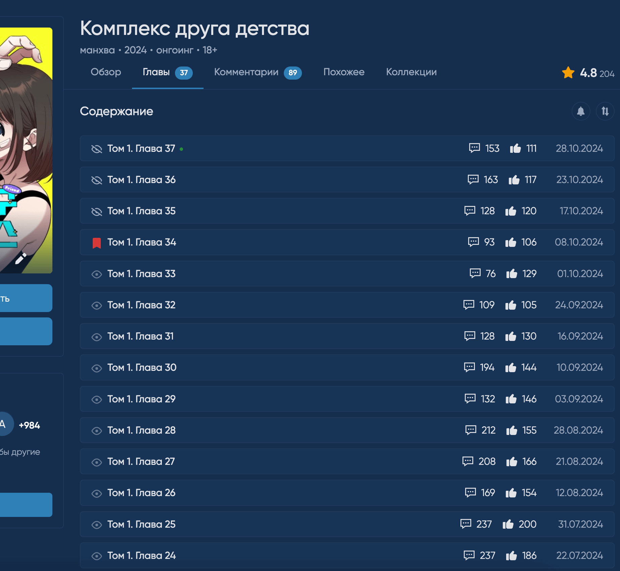
Task: Like Глава 26 with thumbs-up
Action: pyautogui.click(x=511, y=493)
